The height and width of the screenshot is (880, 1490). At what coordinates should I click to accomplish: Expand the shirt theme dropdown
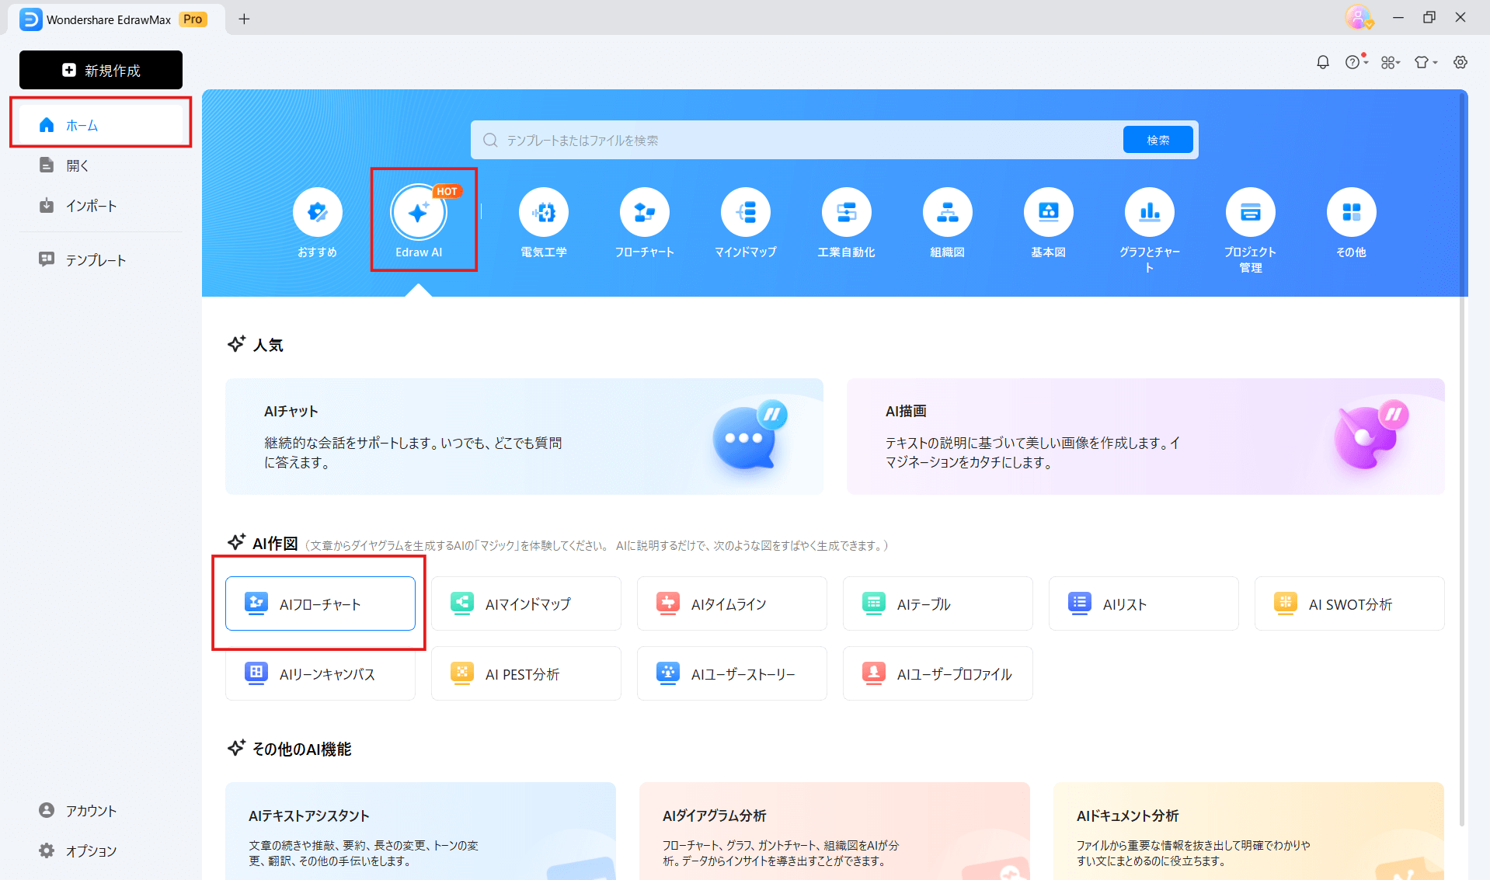1426,62
